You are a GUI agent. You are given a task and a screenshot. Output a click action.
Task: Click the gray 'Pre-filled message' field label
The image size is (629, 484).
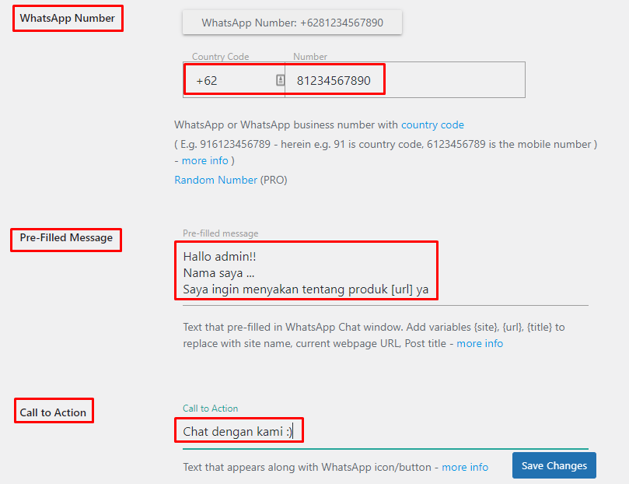click(x=221, y=233)
